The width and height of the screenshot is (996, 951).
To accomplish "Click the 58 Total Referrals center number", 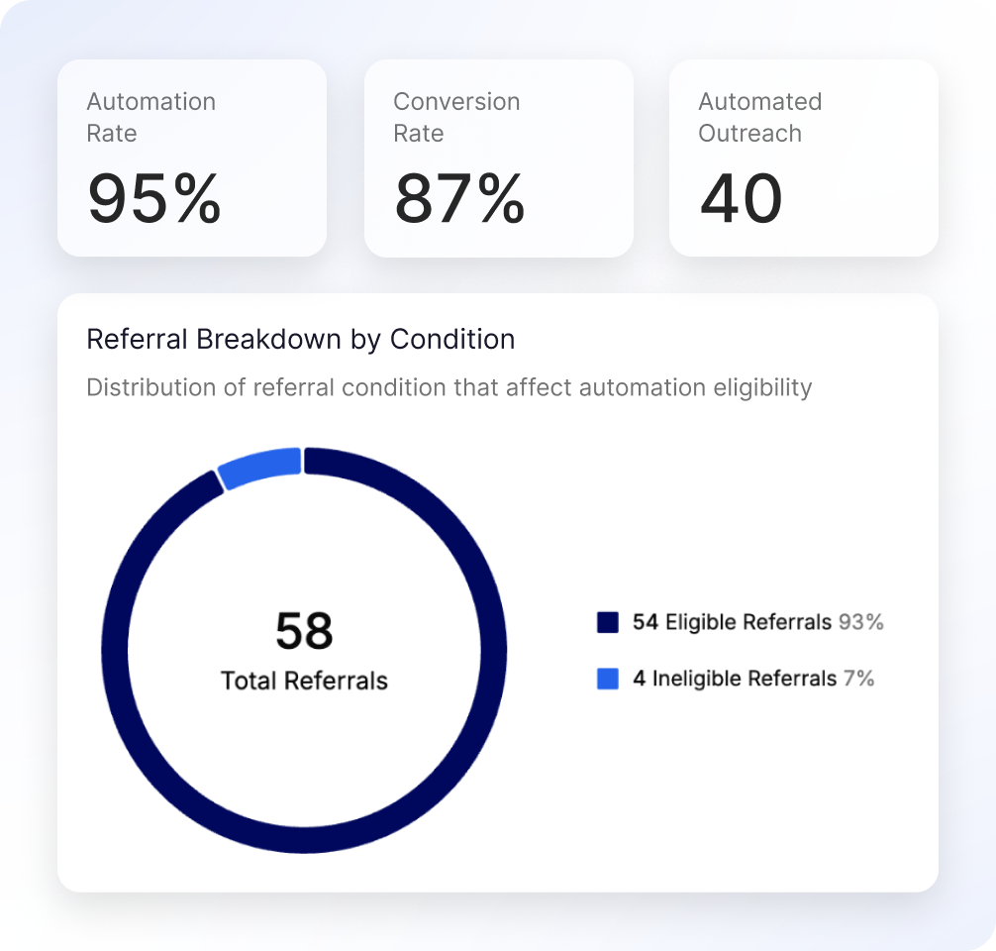I will pyautogui.click(x=304, y=631).
